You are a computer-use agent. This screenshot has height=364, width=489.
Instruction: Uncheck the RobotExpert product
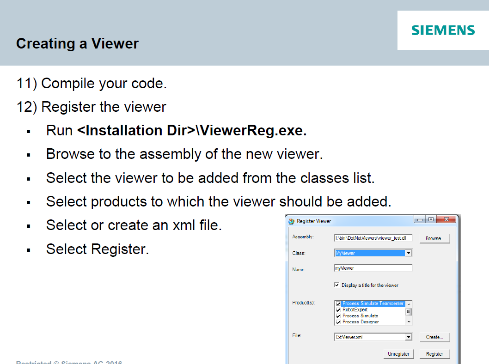pyautogui.click(x=338, y=309)
